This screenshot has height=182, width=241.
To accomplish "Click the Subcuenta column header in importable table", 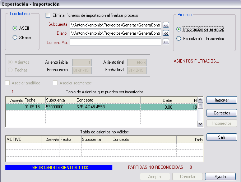I will coord(61,100).
